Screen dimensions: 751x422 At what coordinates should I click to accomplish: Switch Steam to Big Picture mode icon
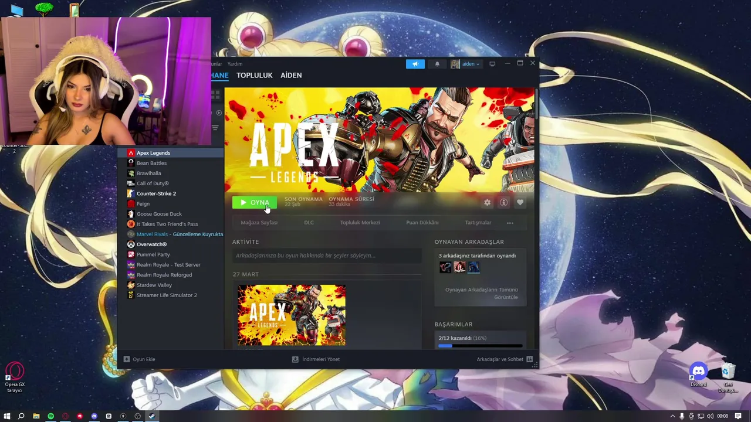492,64
